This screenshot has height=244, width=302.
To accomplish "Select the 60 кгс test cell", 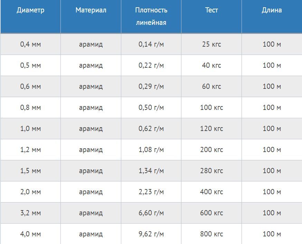I will pos(211,86).
